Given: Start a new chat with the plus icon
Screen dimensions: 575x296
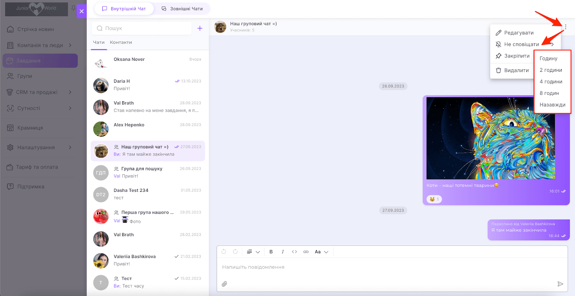Looking at the screenshot, I should pyautogui.click(x=200, y=28).
